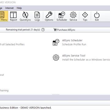This screenshot has width=110, height=110.
Task: Select the AllSync Service Tool title
Action: [74, 56]
